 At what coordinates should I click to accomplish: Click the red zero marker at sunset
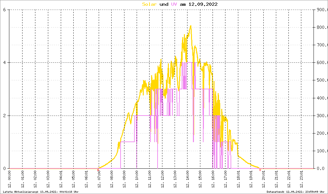pyautogui.click(x=260, y=170)
